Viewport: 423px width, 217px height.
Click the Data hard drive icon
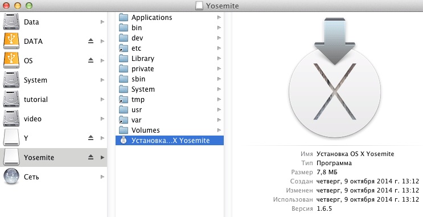point(11,22)
